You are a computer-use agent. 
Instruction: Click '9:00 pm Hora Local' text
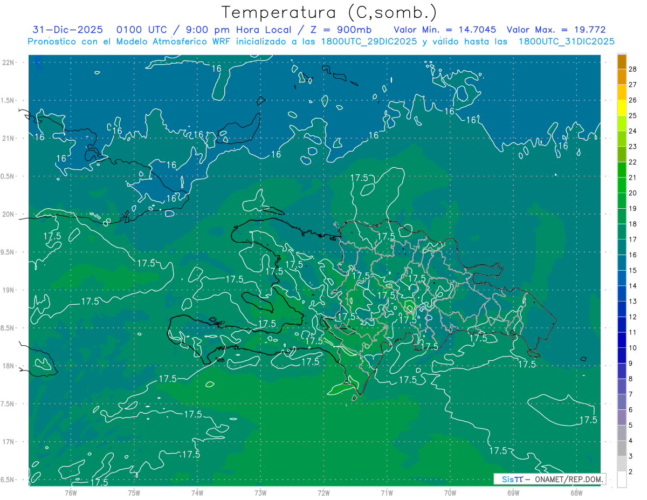[x=238, y=30]
